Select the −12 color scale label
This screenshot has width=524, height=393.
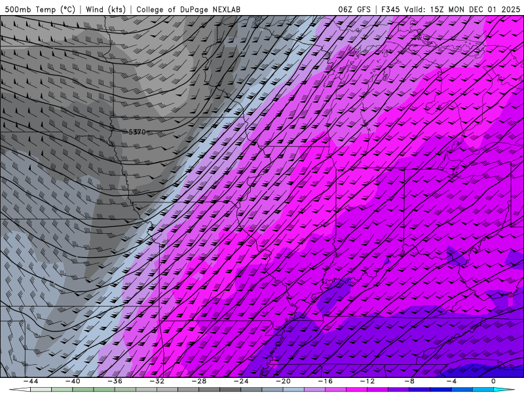(367, 381)
